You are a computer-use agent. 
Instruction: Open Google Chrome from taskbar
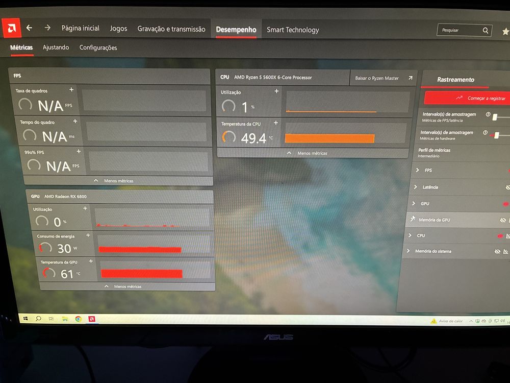coord(78,319)
